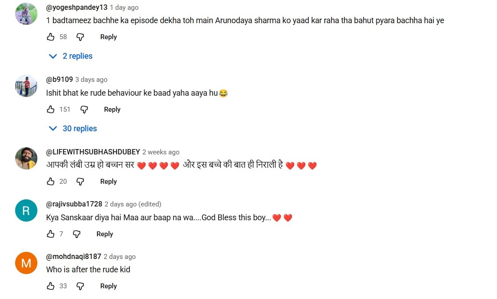Reply to @mohdnaqi8187's comment

click(x=109, y=286)
